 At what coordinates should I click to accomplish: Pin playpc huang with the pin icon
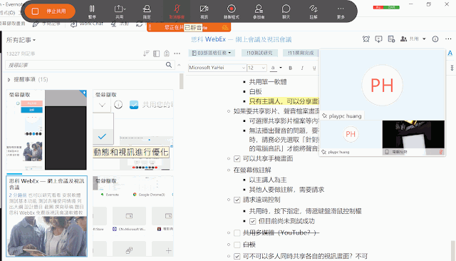coord(325,116)
